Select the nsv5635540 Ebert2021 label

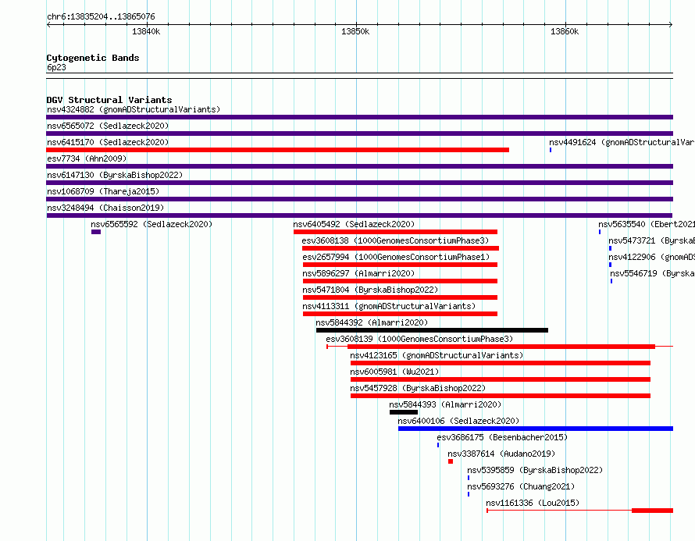647,224
